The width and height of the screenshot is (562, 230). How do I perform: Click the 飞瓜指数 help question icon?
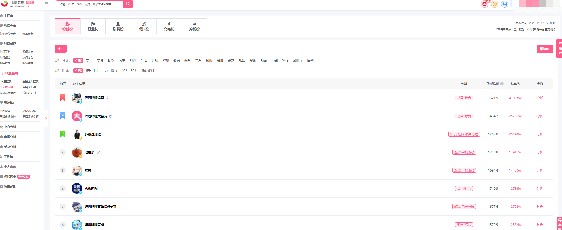tap(502, 84)
